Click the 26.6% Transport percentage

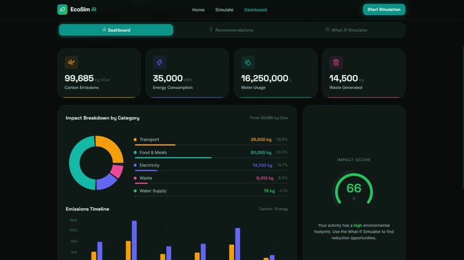(x=282, y=139)
